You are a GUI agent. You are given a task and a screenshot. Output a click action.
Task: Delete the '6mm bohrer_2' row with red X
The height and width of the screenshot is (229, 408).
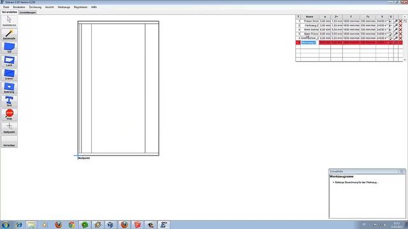400,38
